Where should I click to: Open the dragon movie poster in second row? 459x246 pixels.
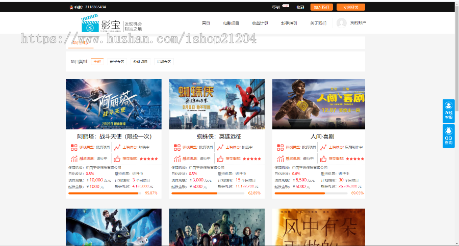click(114, 227)
